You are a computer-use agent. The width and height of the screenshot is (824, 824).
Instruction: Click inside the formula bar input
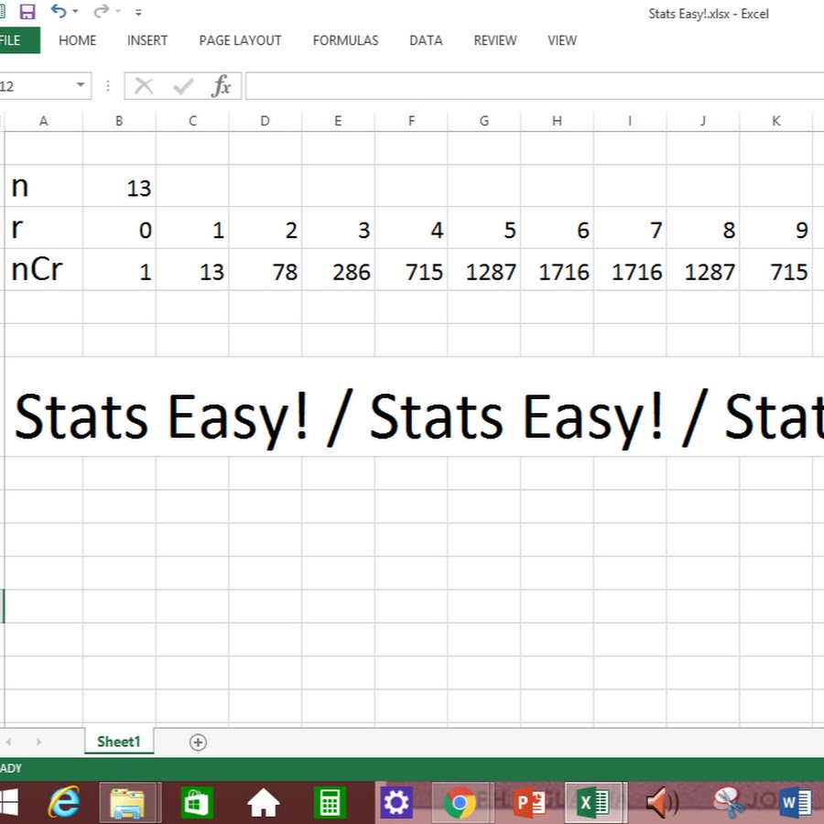coord(531,86)
